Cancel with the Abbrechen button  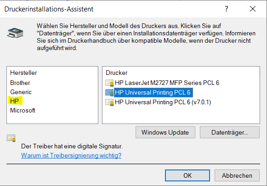point(237,175)
